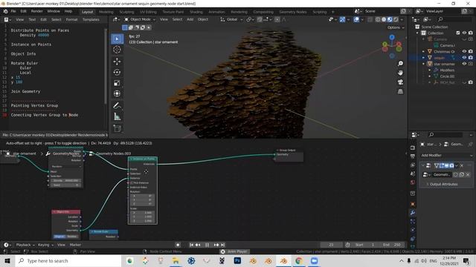Expand the Christmas object in outliner

tap(424, 51)
